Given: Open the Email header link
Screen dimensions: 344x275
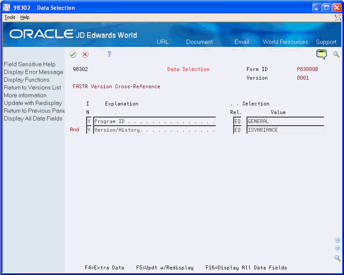Looking at the screenshot, I should (x=242, y=42).
